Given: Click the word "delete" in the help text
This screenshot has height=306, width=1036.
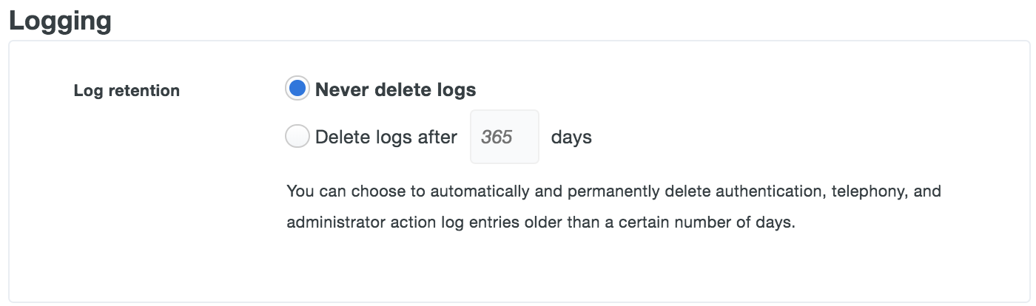Looking at the screenshot, I should click(x=682, y=192).
